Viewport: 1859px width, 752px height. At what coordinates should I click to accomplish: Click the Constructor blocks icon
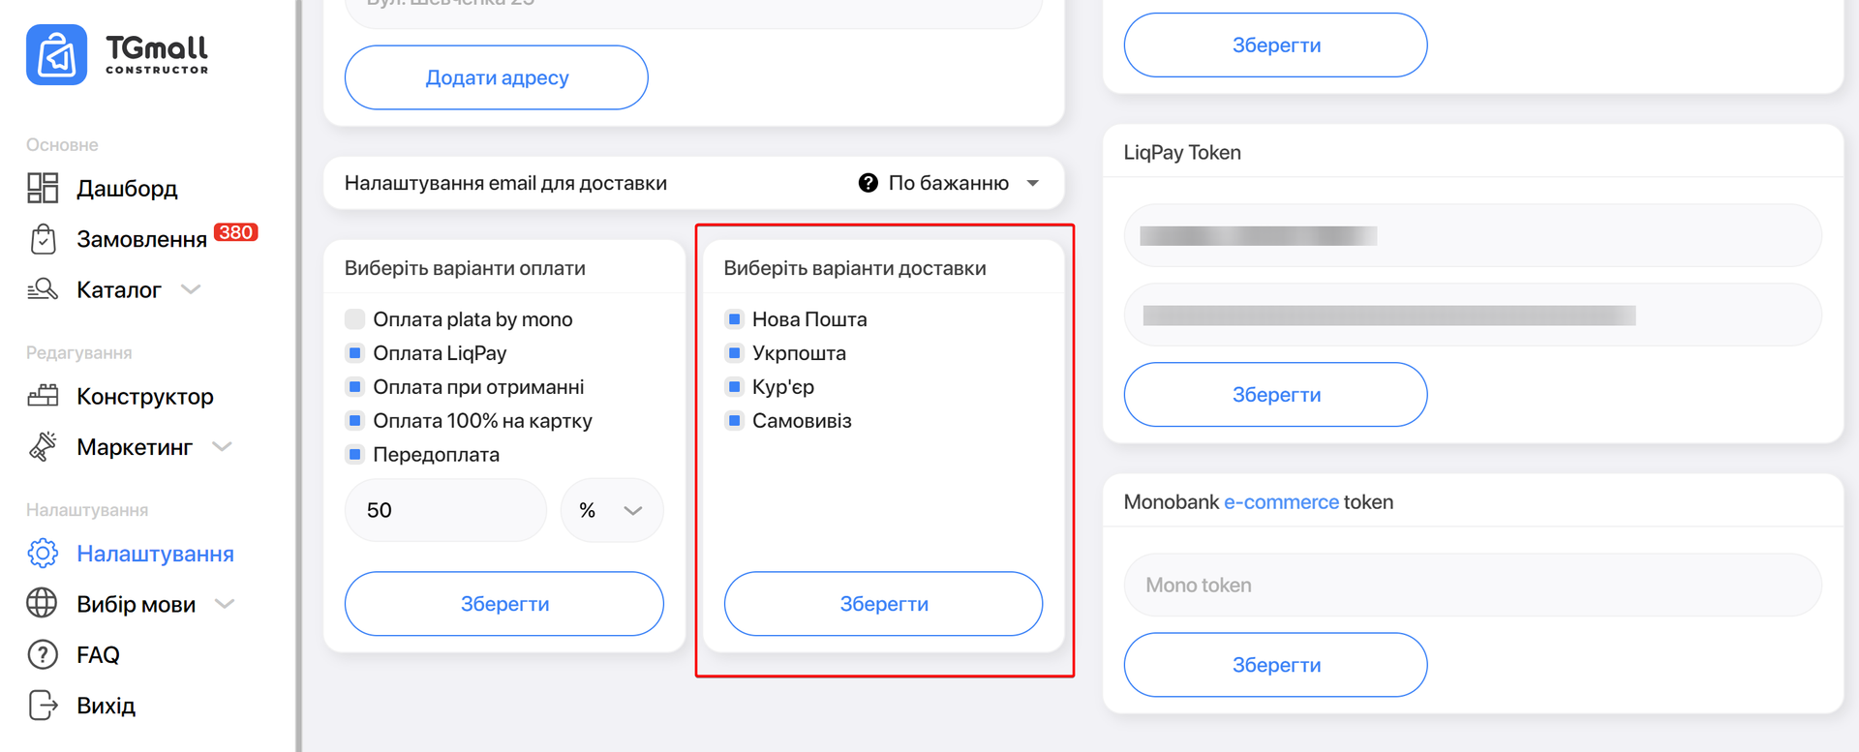click(43, 396)
